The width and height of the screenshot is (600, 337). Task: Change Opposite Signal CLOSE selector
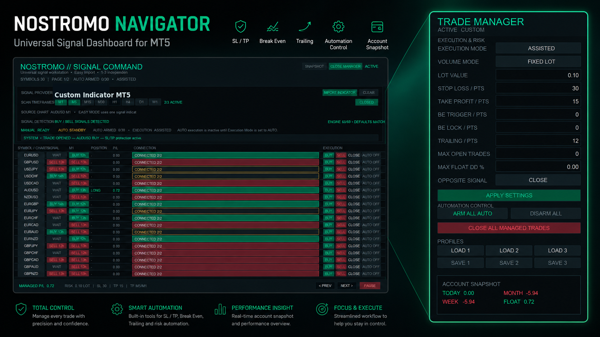tap(538, 180)
